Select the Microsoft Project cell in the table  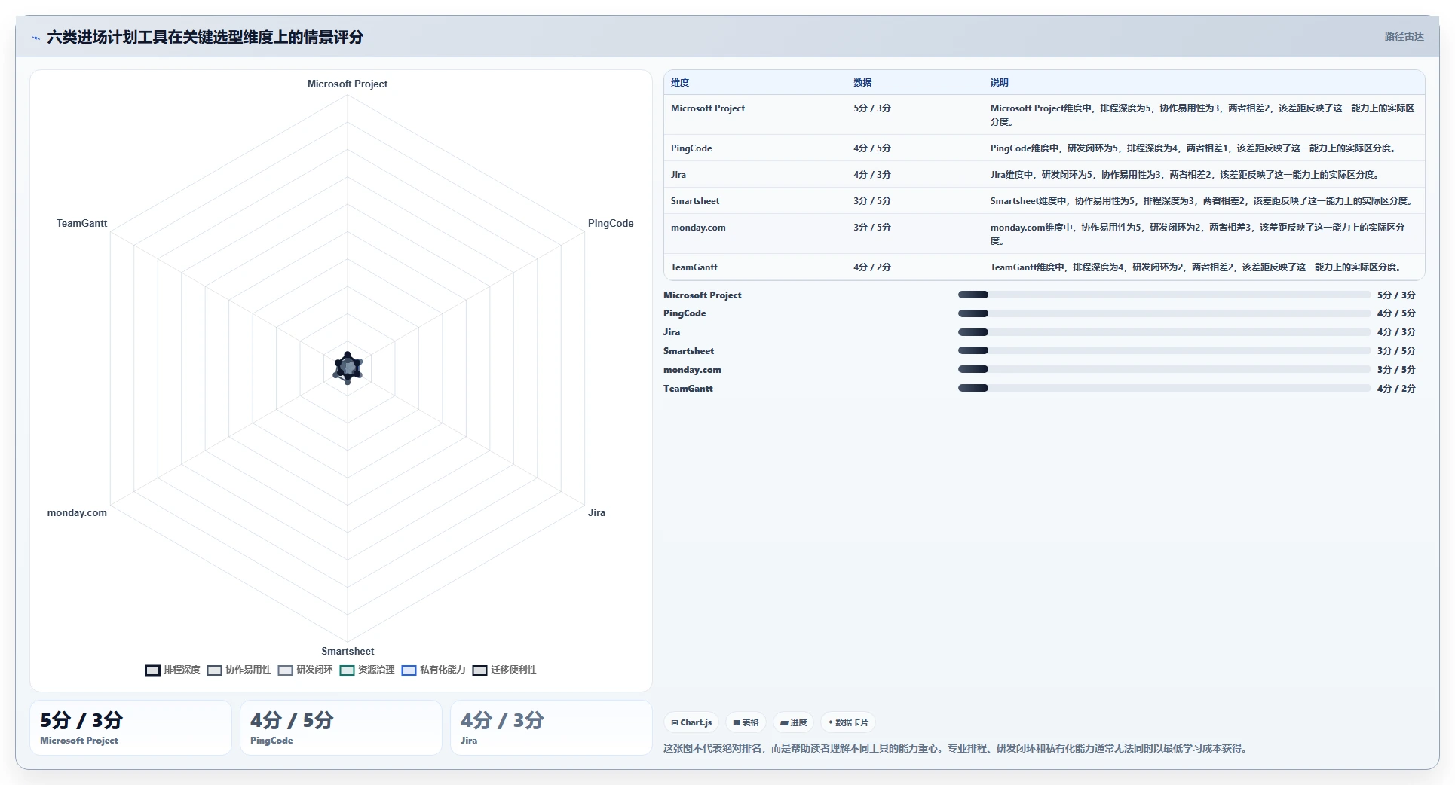[x=708, y=108]
